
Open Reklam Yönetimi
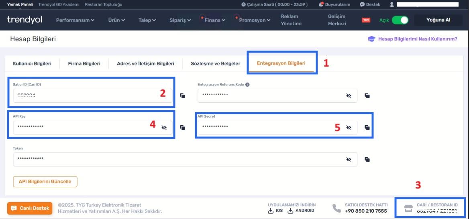click(x=291, y=20)
